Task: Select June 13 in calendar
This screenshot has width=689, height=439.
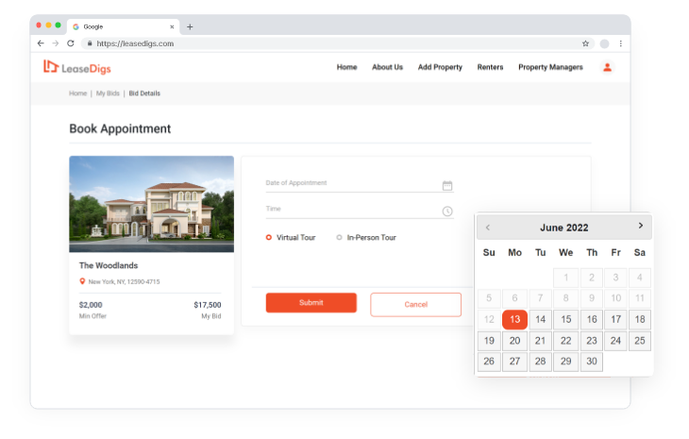Action: pyautogui.click(x=514, y=319)
